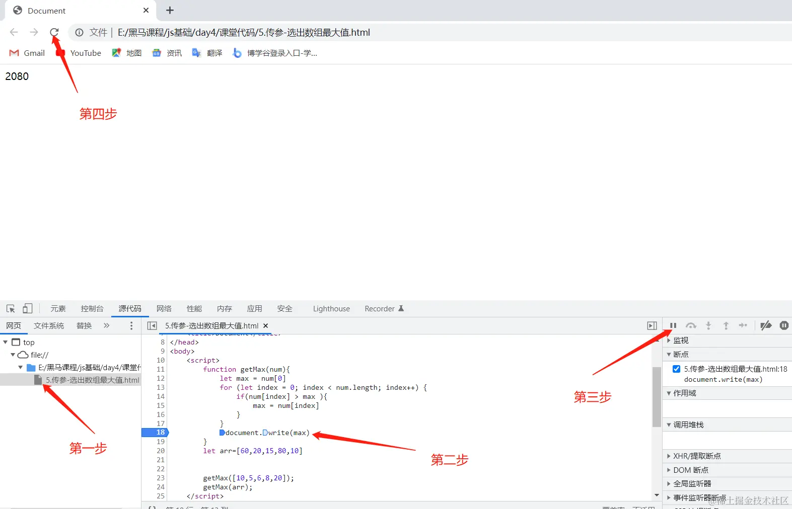Deactivate breakpoints icon

[766, 326]
